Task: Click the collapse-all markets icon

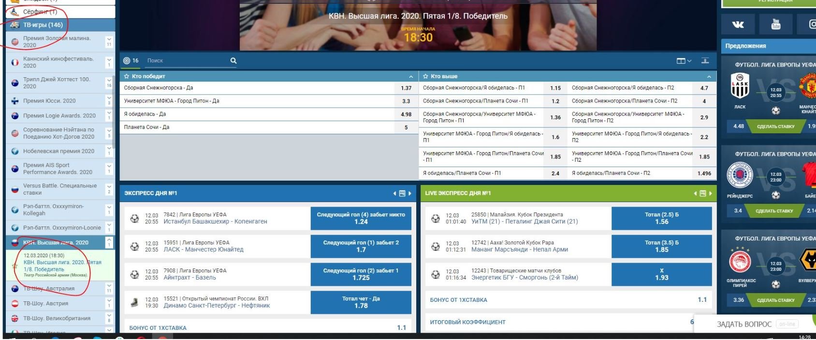Action: point(705,61)
